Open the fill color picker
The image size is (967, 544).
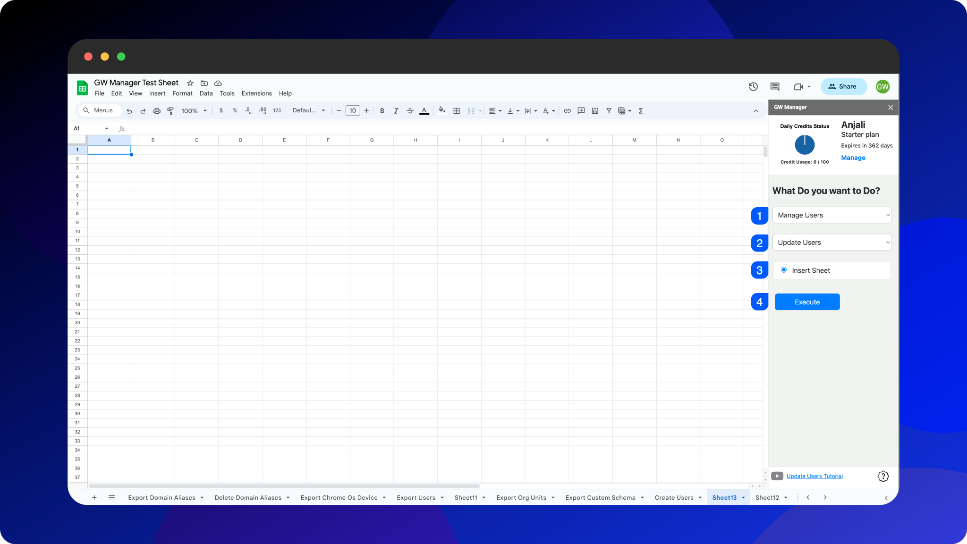tap(441, 111)
